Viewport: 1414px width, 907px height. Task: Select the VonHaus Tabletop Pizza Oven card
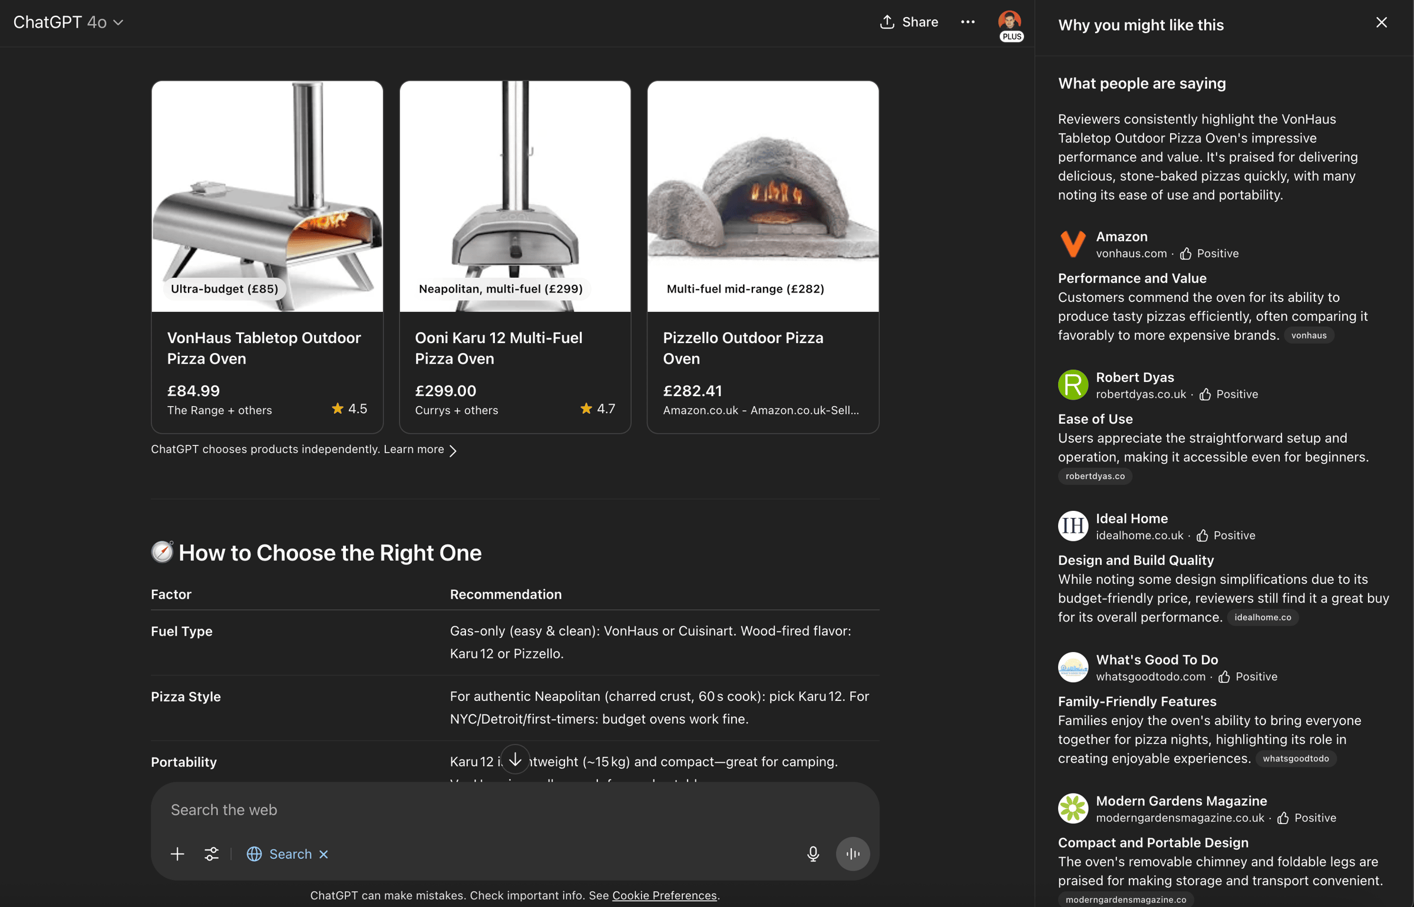[267, 257]
